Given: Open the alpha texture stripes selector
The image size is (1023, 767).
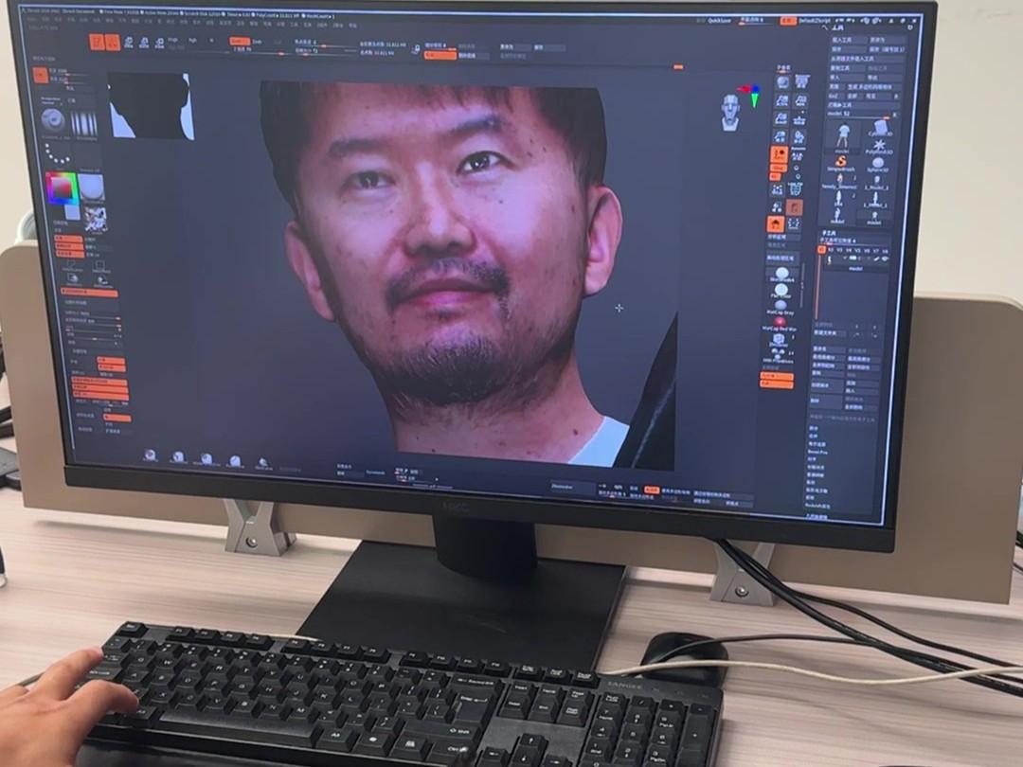Looking at the screenshot, I should [85, 123].
